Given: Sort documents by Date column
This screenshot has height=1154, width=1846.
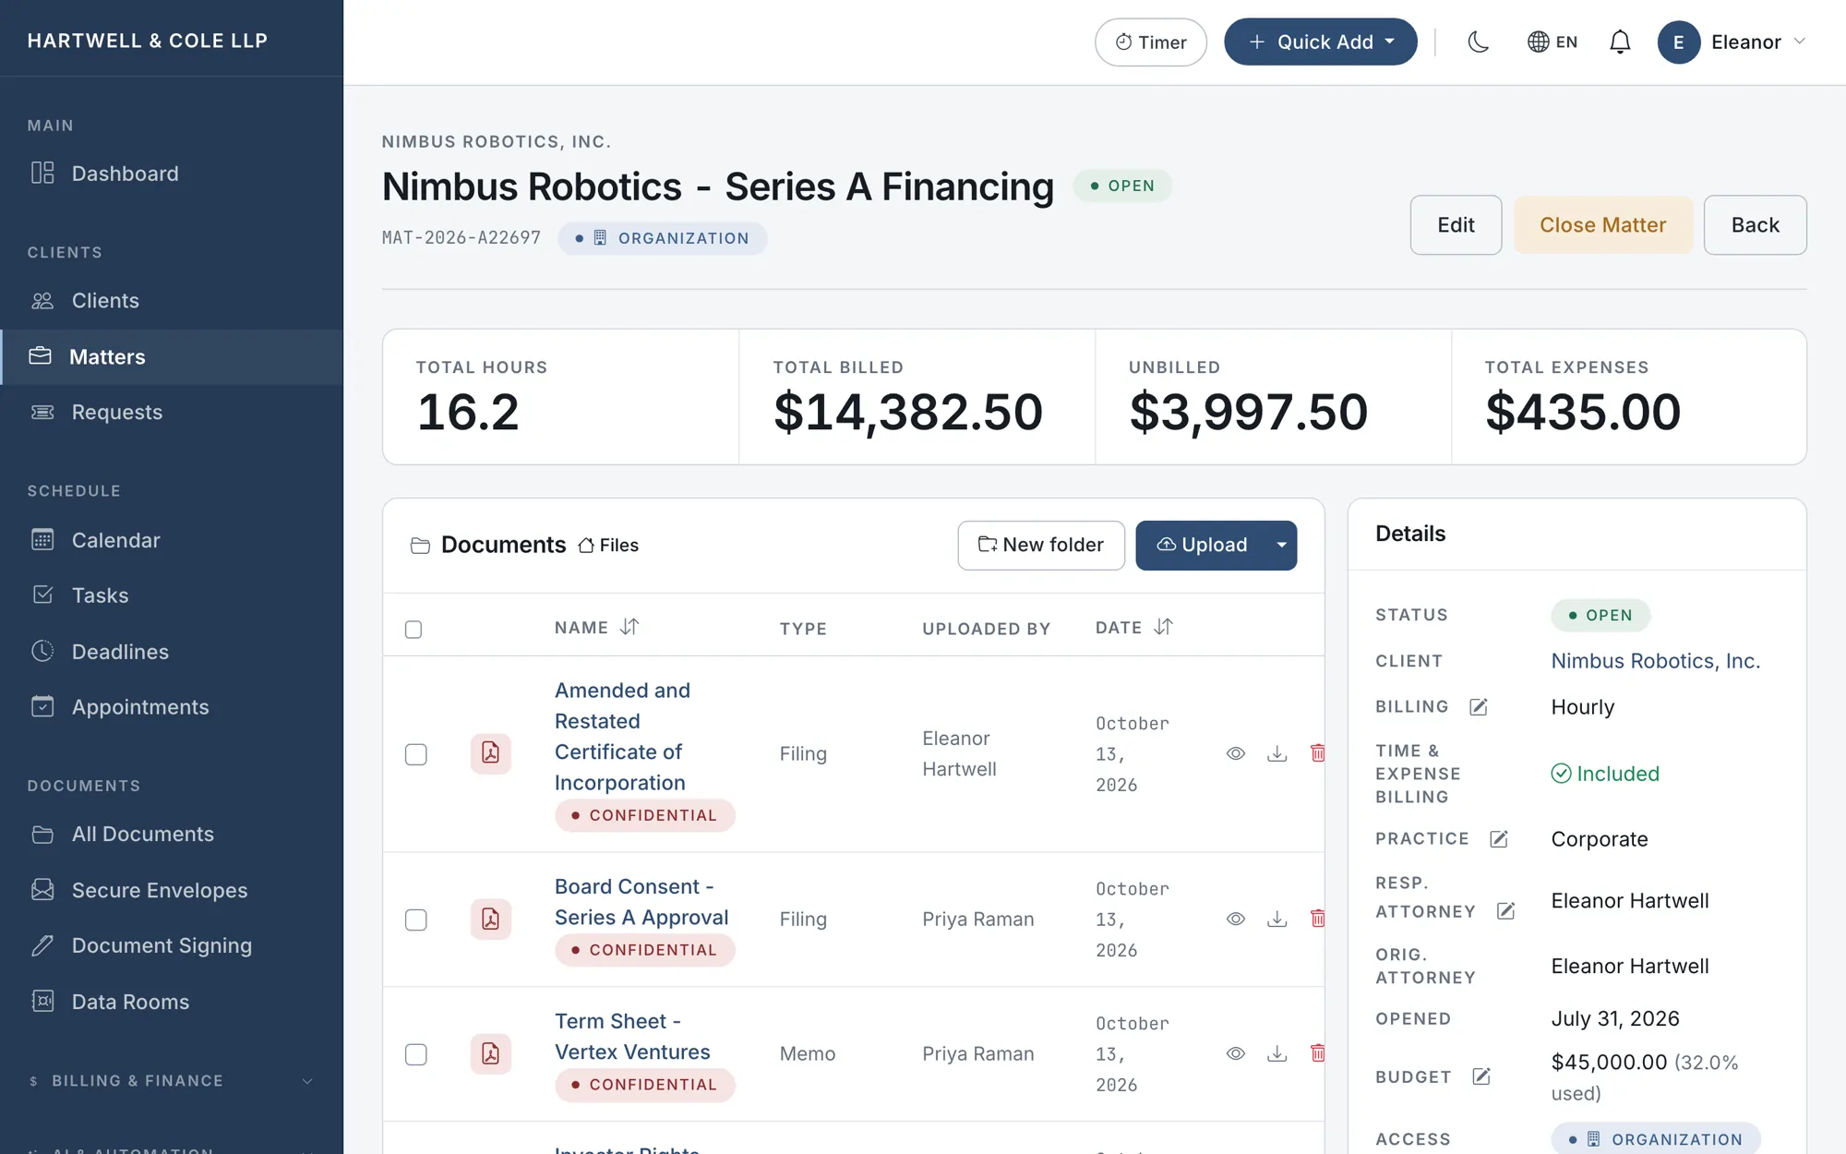Looking at the screenshot, I should 1133,628.
